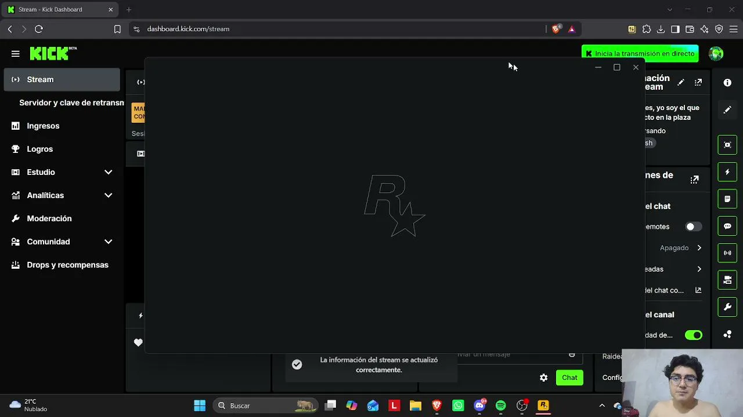
Task: Close the Stream - Kick Dashboard tab
Action: click(x=111, y=9)
